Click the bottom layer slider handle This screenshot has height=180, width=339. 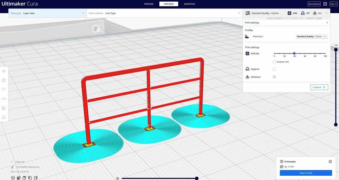pos(336,124)
